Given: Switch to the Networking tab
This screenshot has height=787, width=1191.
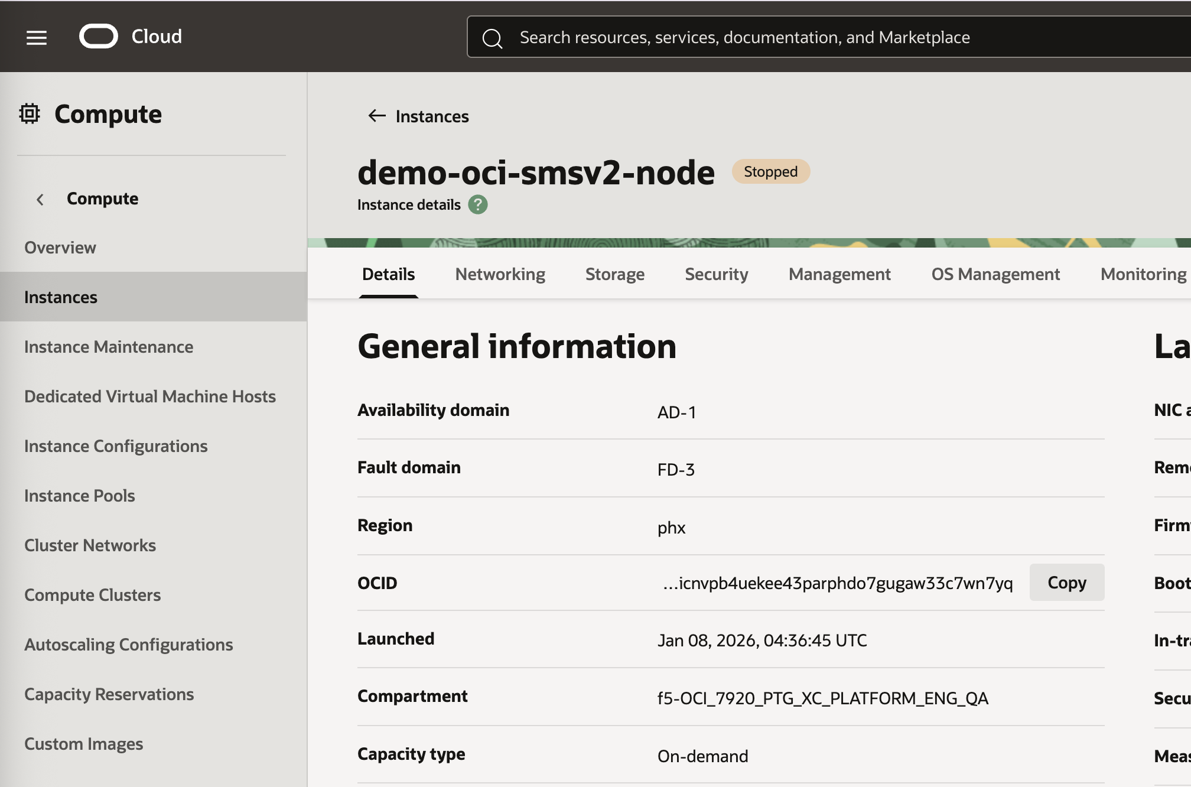Looking at the screenshot, I should click(x=499, y=274).
